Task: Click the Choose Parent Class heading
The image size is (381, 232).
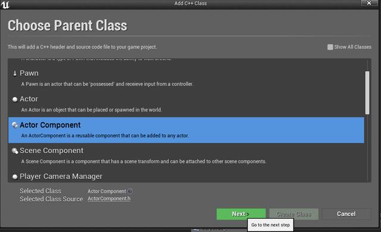Action: point(67,26)
